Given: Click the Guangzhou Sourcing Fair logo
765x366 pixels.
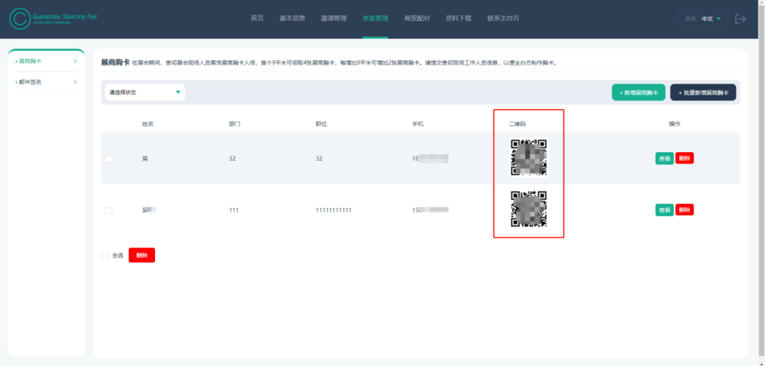Looking at the screenshot, I should [x=54, y=18].
